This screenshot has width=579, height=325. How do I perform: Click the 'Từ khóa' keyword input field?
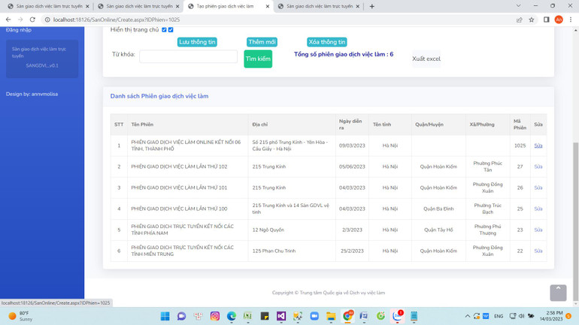pos(188,56)
